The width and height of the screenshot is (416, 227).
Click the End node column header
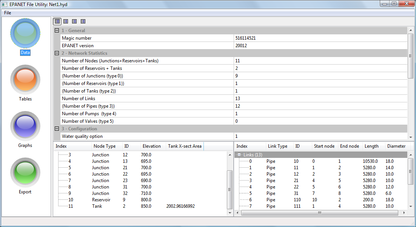(x=350, y=146)
